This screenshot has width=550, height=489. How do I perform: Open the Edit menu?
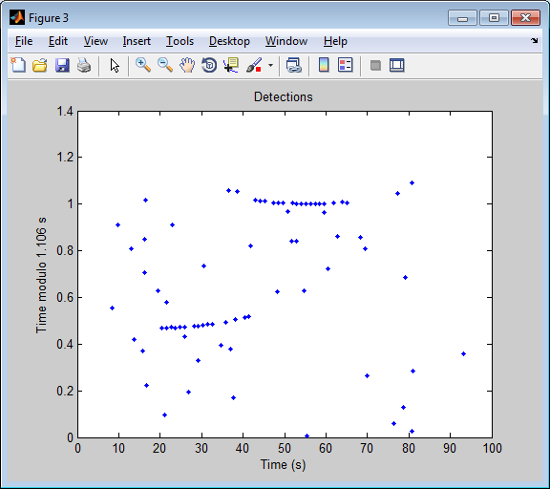[x=58, y=41]
